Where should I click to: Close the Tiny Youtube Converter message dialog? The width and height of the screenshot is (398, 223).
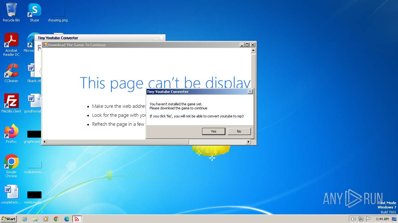coord(250,92)
